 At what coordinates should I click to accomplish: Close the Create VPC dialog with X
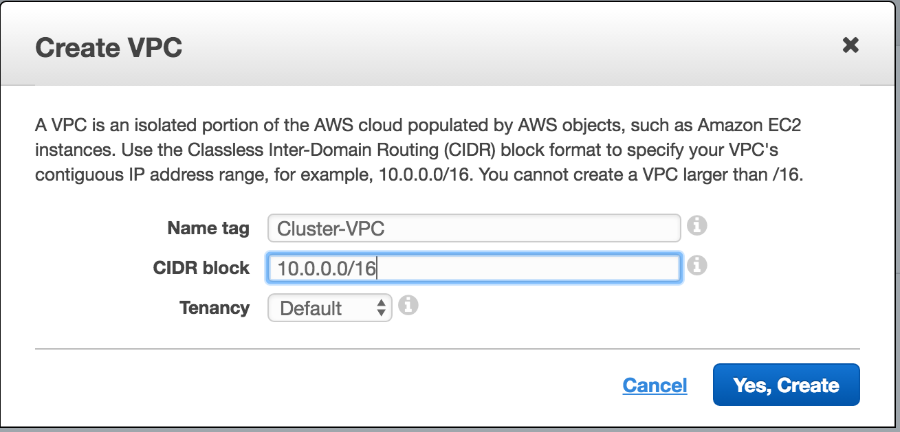tap(850, 45)
